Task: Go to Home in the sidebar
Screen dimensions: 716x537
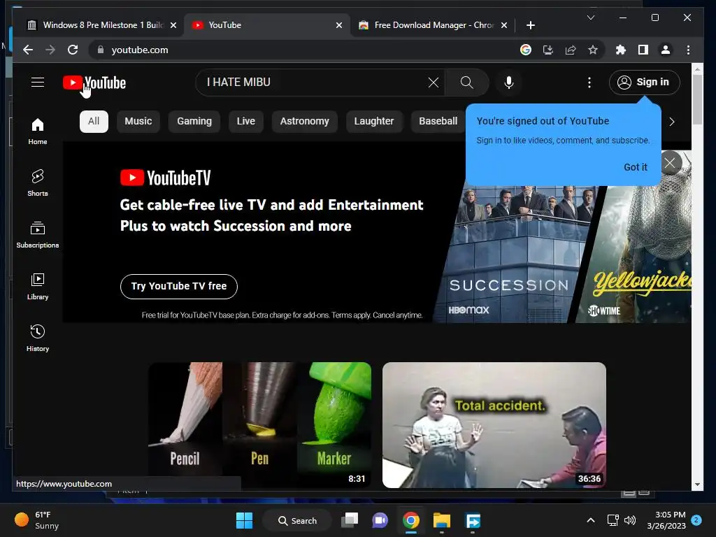Action: pyautogui.click(x=38, y=131)
